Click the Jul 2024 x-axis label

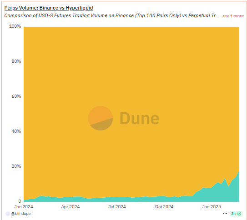(117, 207)
